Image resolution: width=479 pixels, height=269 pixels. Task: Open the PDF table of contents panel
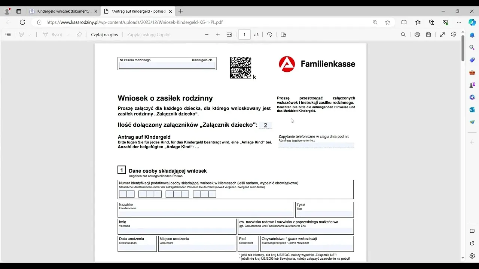coord(8,34)
